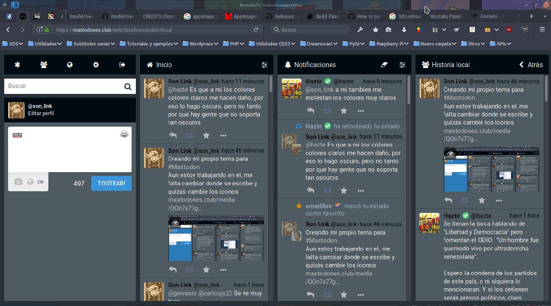Viewport: 551px width, 306px height.
Task: Open #Mastodon hashtag in Historia local post
Action: click(460, 98)
